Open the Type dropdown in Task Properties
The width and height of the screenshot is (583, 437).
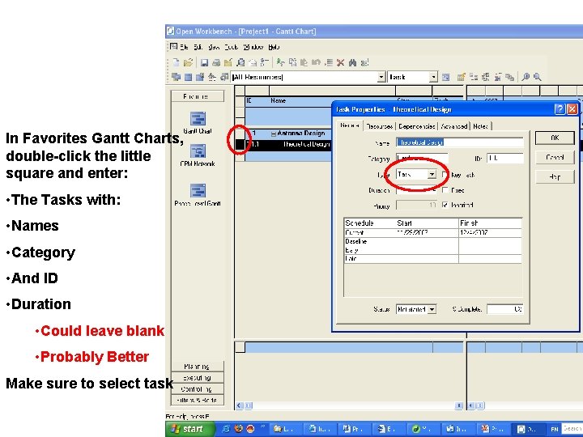point(432,174)
